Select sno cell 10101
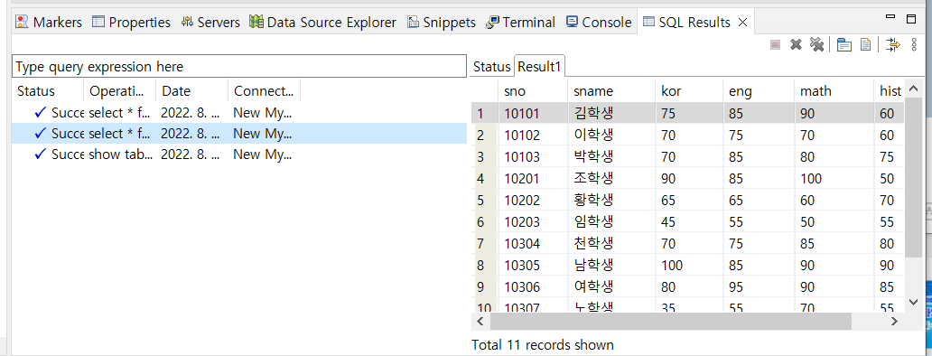This screenshot has width=932, height=356. click(x=533, y=113)
